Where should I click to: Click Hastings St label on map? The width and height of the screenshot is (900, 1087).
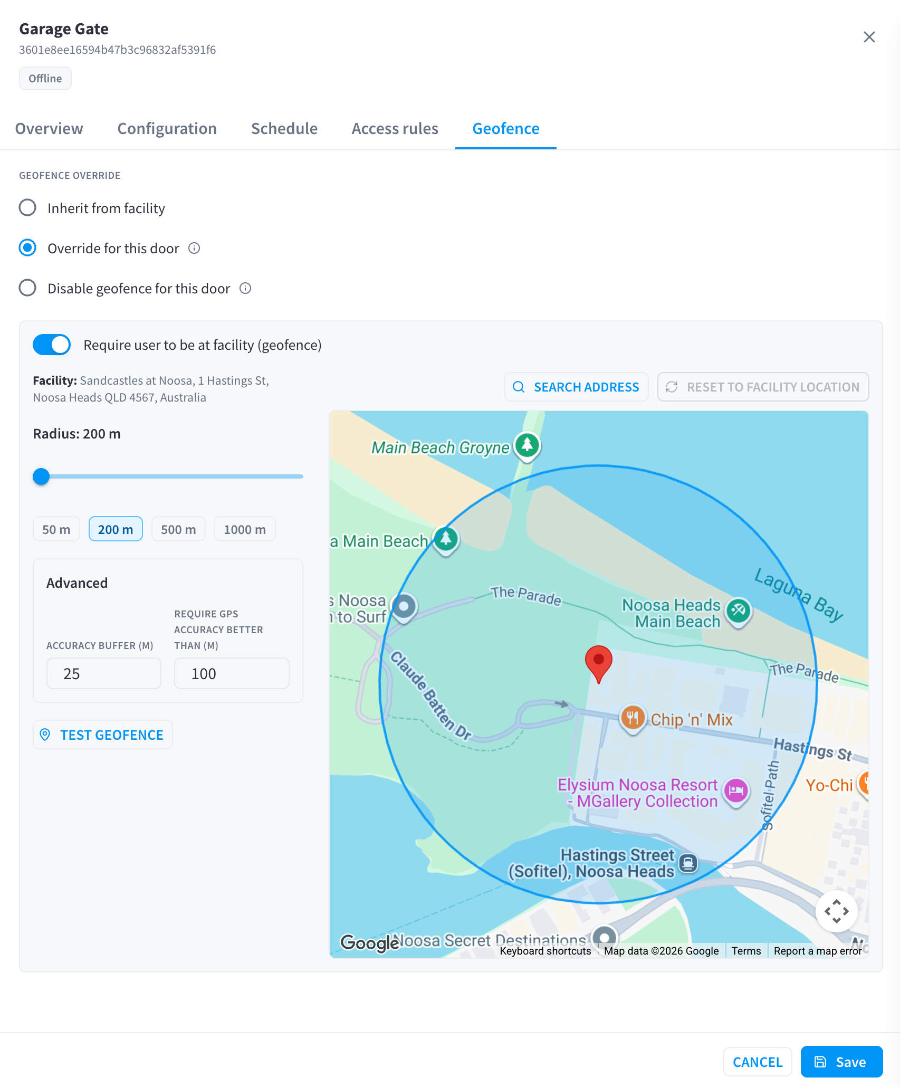point(812,749)
